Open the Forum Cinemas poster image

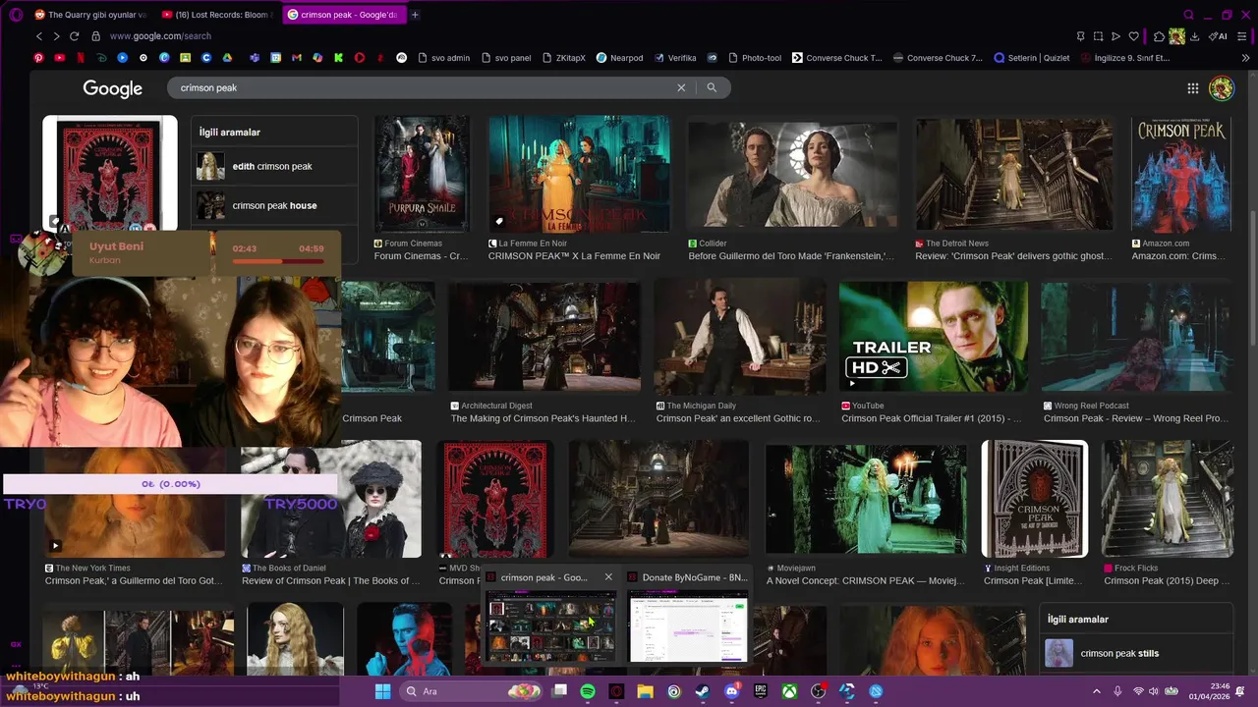422,175
